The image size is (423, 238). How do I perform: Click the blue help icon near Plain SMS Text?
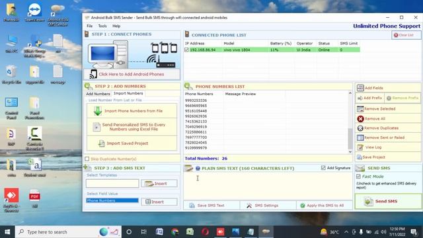pyautogui.click(x=198, y=169)
